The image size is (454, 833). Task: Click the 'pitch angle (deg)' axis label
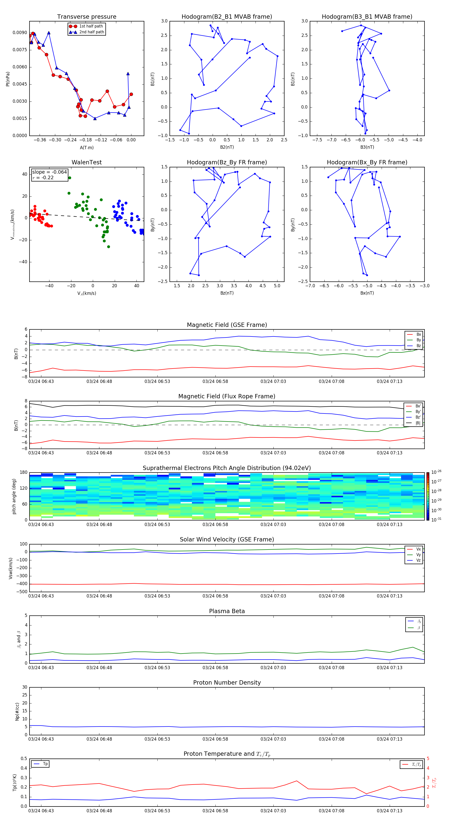click(x=14, y=496)
